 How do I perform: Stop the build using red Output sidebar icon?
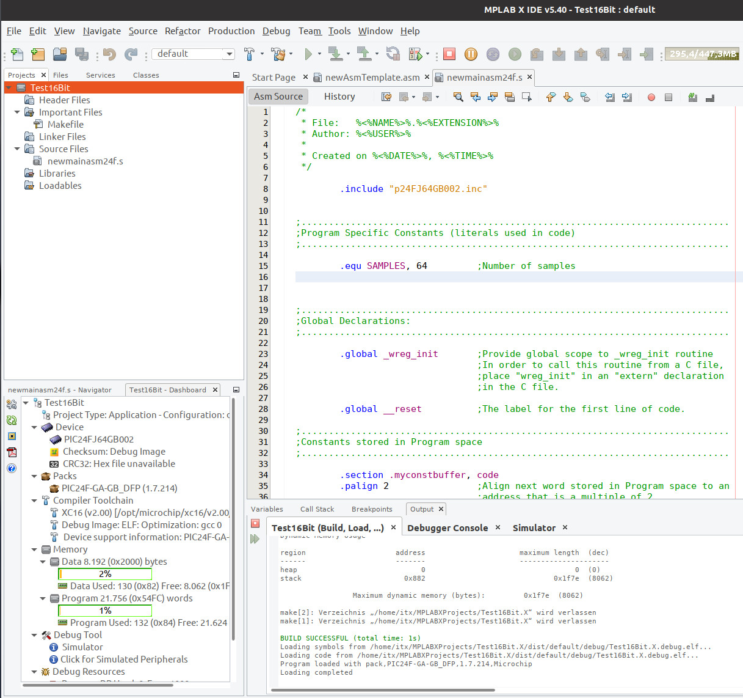(x=255, y=524)
